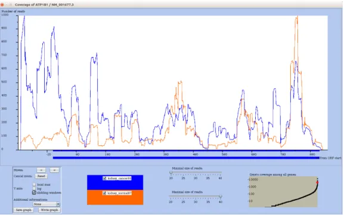This screenshot has width=344, height=215.
Task: Click Reset to cancel zoom
Action: pos(41,176)
